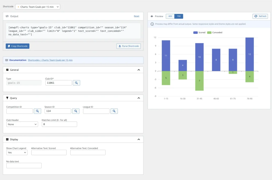The height and width of the screenshot is (180, 272).
Task: Click the 31-45 conceded bar labeled 7
Action: click(x=199, y=81)
